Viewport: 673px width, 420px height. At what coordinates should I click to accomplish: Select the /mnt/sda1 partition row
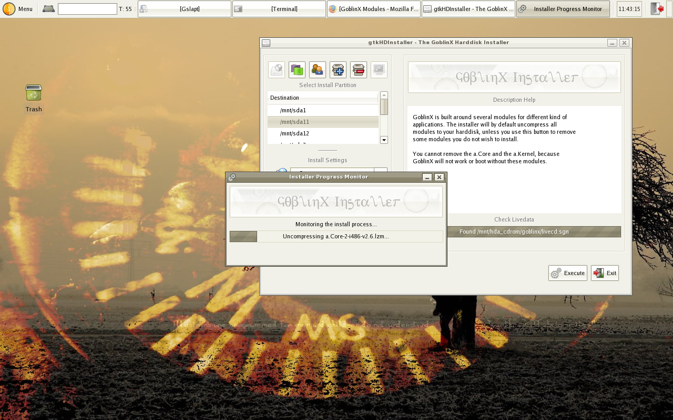(x=323, y=110)
